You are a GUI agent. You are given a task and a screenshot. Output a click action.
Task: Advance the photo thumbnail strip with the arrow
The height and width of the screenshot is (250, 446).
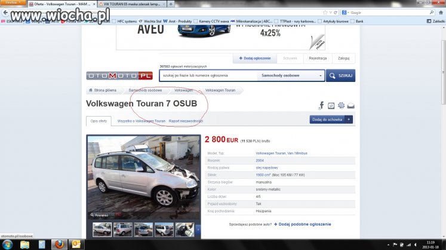(x=198, y=230)
